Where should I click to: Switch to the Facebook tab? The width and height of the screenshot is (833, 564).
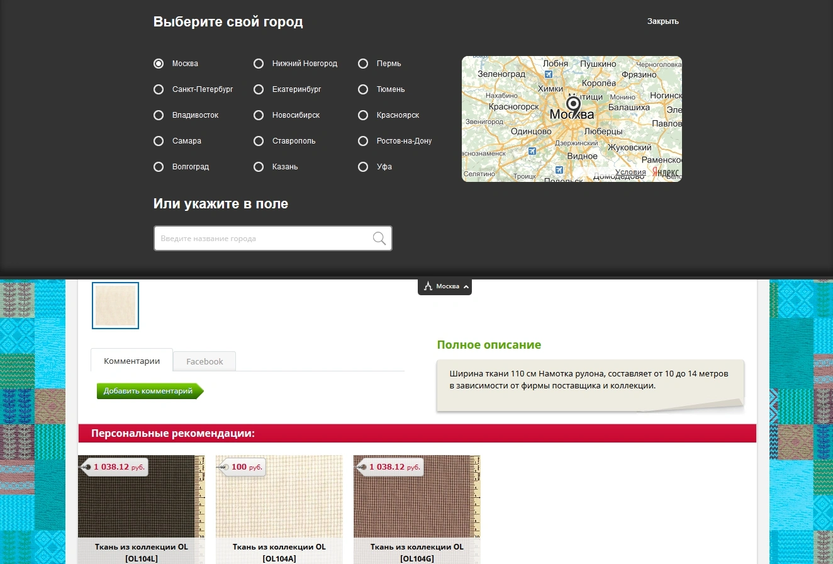pos(204,361)
